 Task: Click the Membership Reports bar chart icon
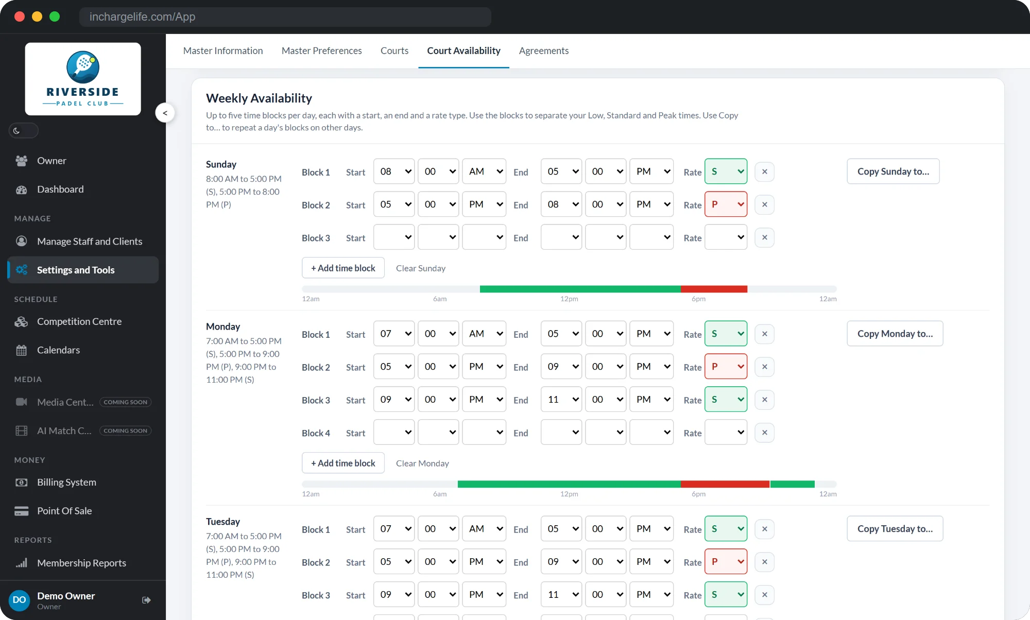21,563
